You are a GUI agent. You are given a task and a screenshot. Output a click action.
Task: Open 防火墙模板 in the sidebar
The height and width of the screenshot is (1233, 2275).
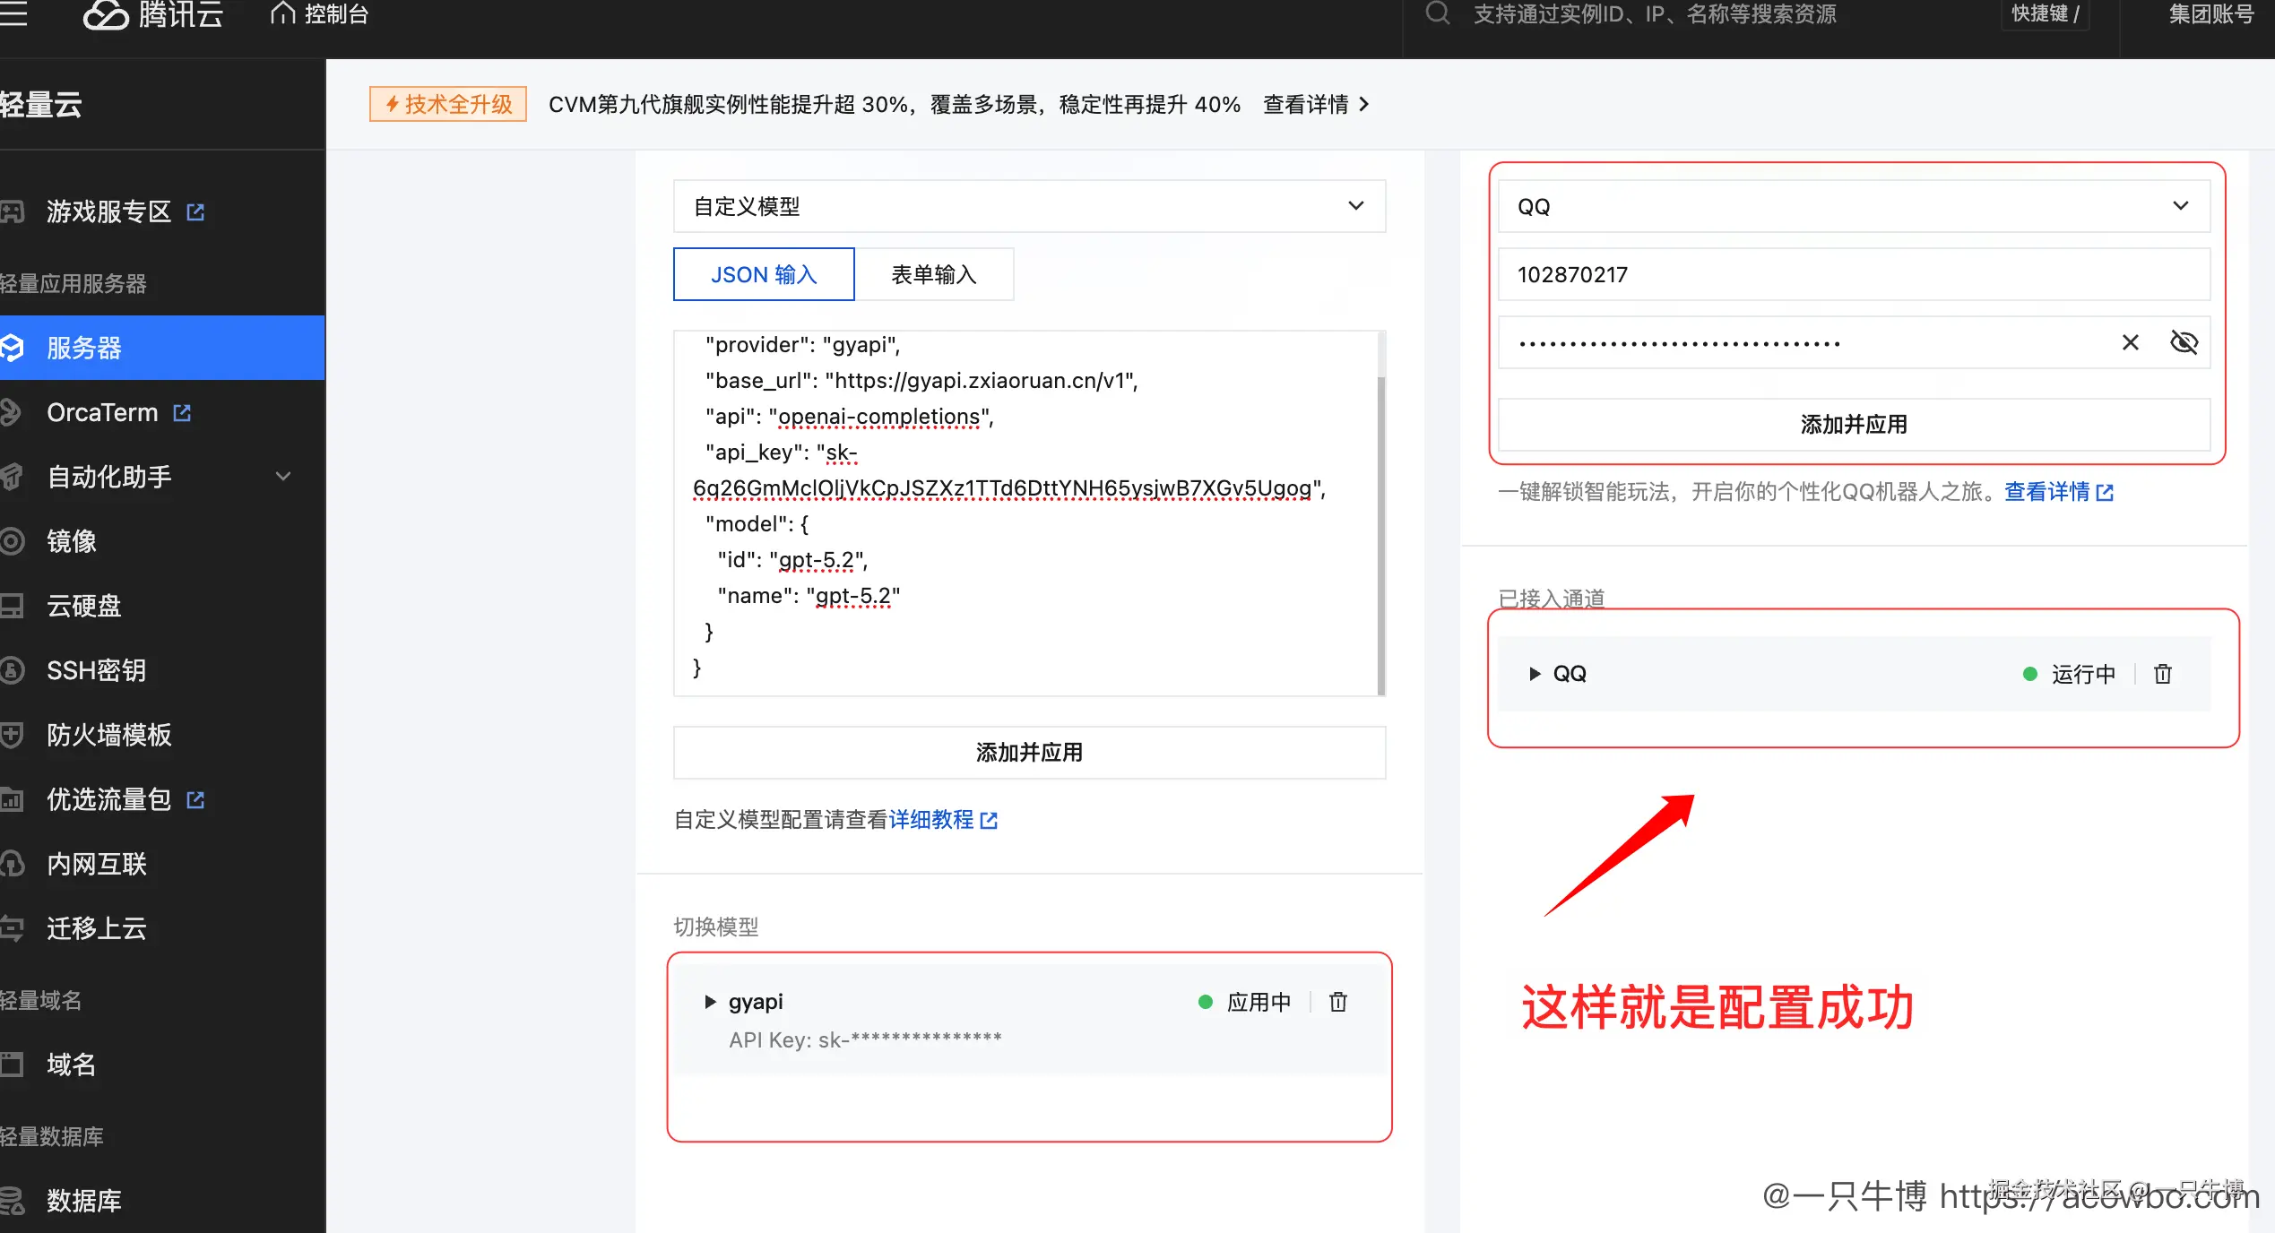(x=108, y=735)
